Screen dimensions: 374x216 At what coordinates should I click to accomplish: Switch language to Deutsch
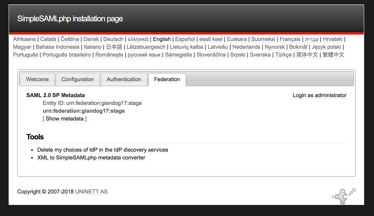[x=113, y=39]
